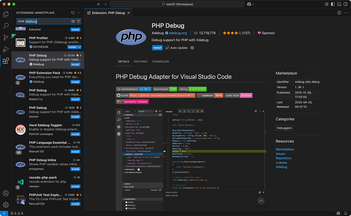Click the PHP Debug screenshot image
The height and width of the screenshot is (216, 351).
(x=191, y=160)
